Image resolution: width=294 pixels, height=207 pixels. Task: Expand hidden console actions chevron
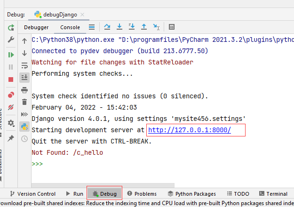(x=24, y=114)
